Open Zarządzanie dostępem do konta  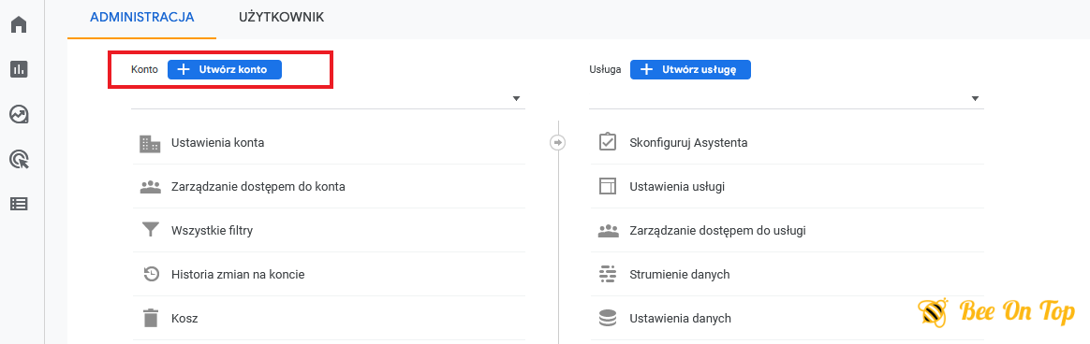(329, 187)
